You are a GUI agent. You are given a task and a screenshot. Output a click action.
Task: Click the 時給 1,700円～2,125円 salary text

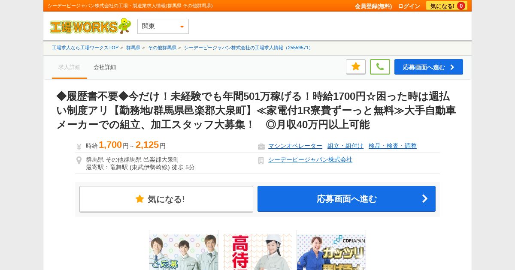(126, 145)
